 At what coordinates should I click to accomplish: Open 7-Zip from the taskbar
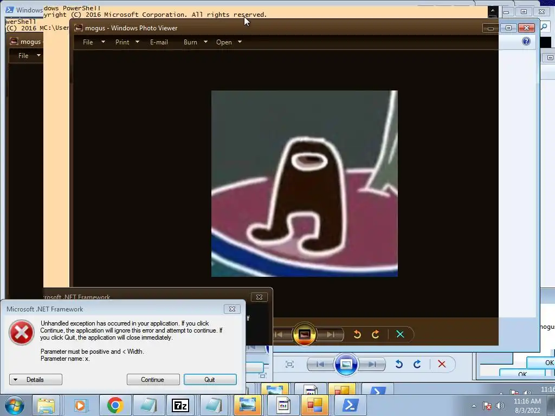[180, 405]
